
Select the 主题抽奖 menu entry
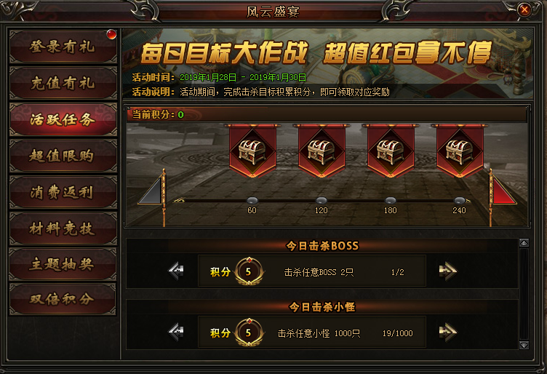[x=63, y=264]
